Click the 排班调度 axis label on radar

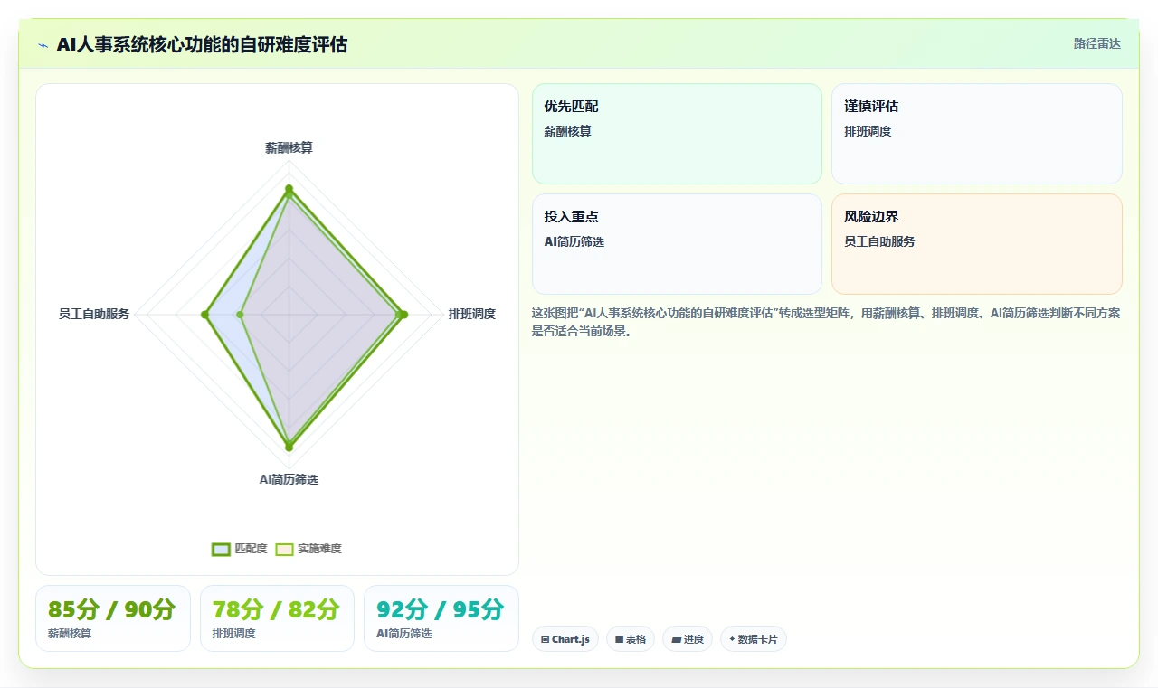[x=472, y=314]
